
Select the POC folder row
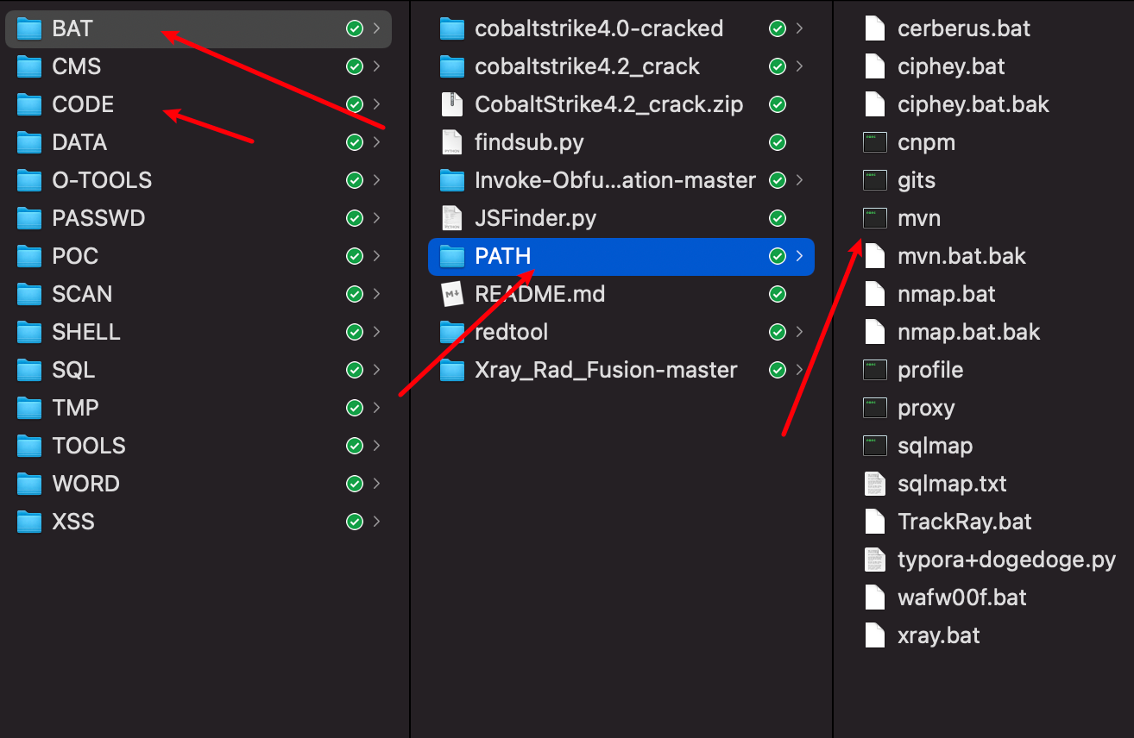coord(198,257)
